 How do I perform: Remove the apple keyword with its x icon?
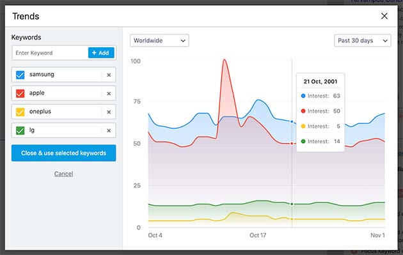pos(109,93)
